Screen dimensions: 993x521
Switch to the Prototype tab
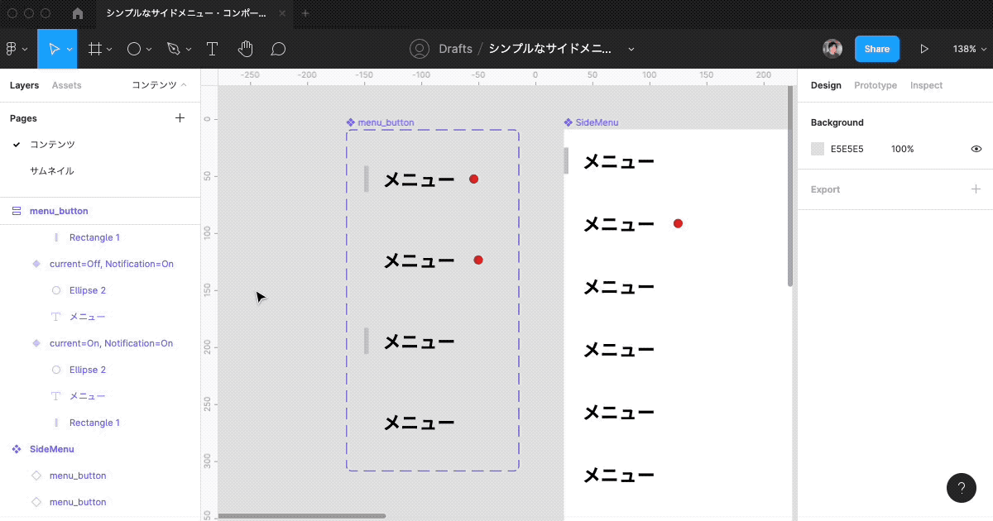pyautogui.click(x=875, y=85)
